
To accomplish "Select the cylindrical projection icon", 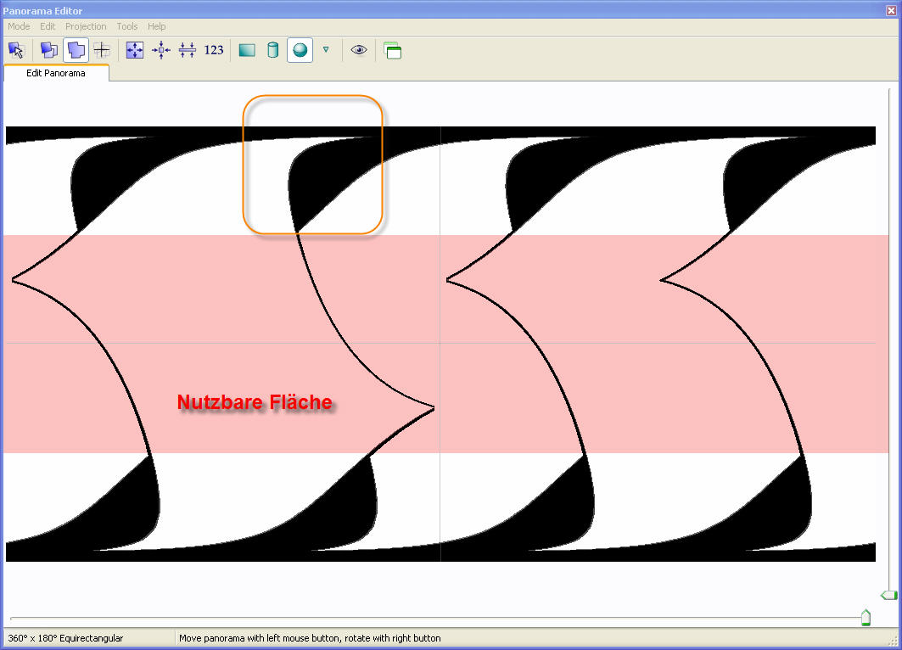I will [x=272, y=50].
